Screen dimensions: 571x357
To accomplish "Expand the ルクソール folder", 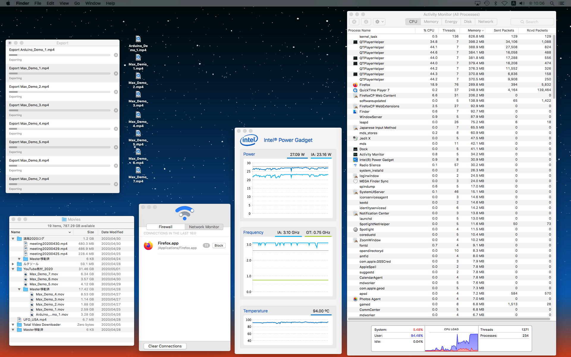I will pyautogui.click(x=13, y=264).
